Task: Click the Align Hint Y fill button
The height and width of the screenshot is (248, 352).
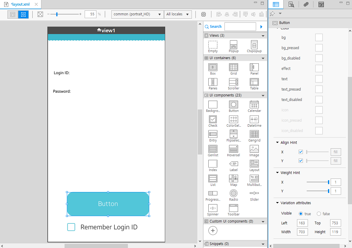Action: point(335,161)
